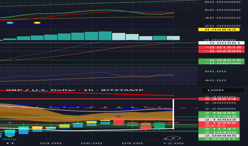
Task: Select the large red candle below Sell label
Action: pos(119,122)
